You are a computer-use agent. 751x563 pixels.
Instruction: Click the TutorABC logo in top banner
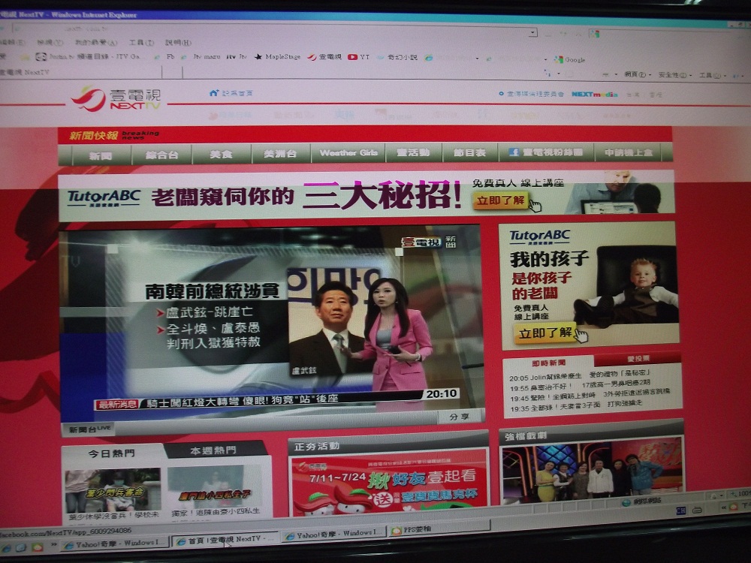click(x=104, y=197)
